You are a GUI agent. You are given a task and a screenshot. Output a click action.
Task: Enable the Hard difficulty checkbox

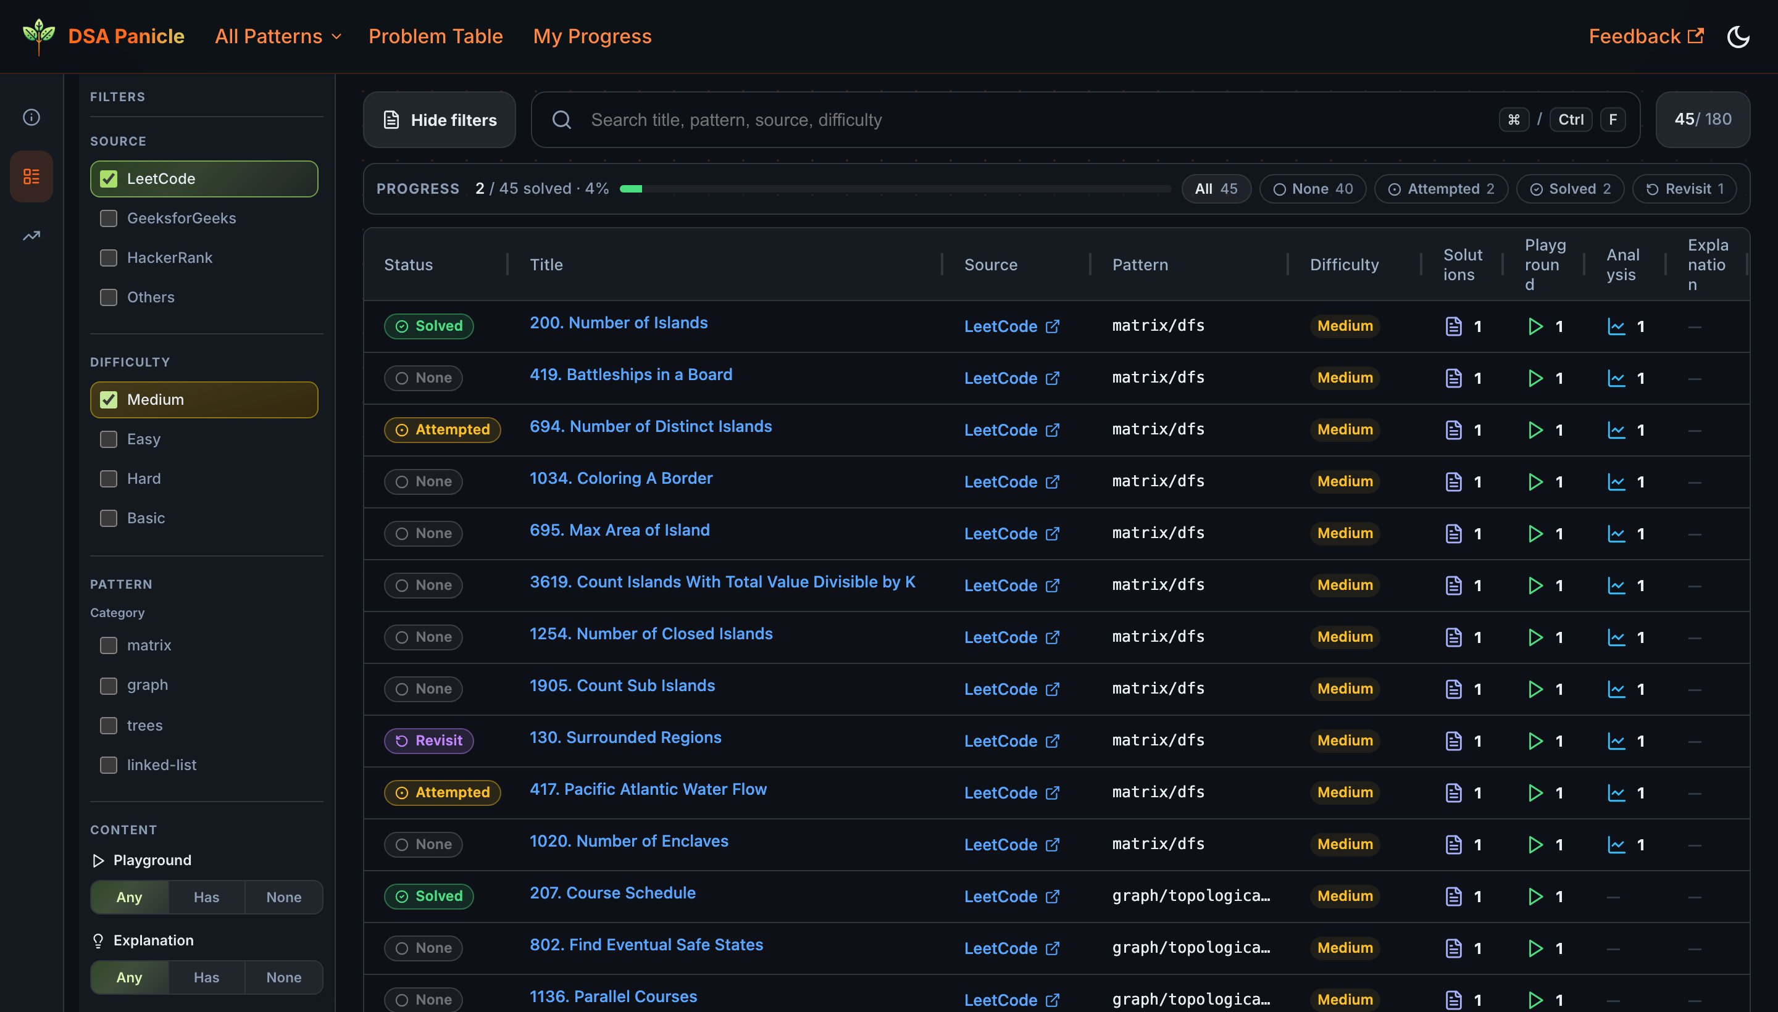tap(109, 479)
